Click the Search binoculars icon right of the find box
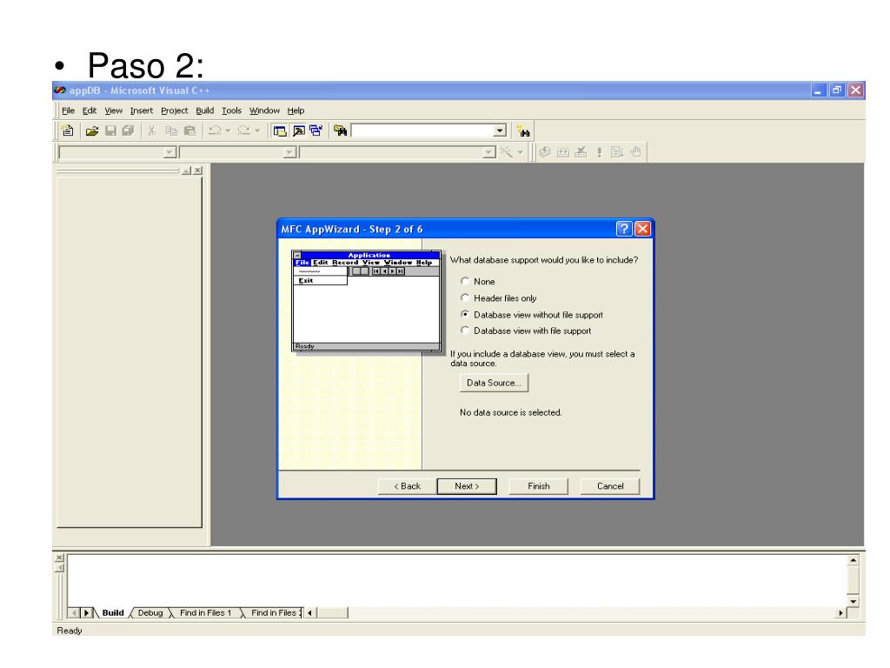This screenshot has height=668, width=890. [x=523, y=132]
